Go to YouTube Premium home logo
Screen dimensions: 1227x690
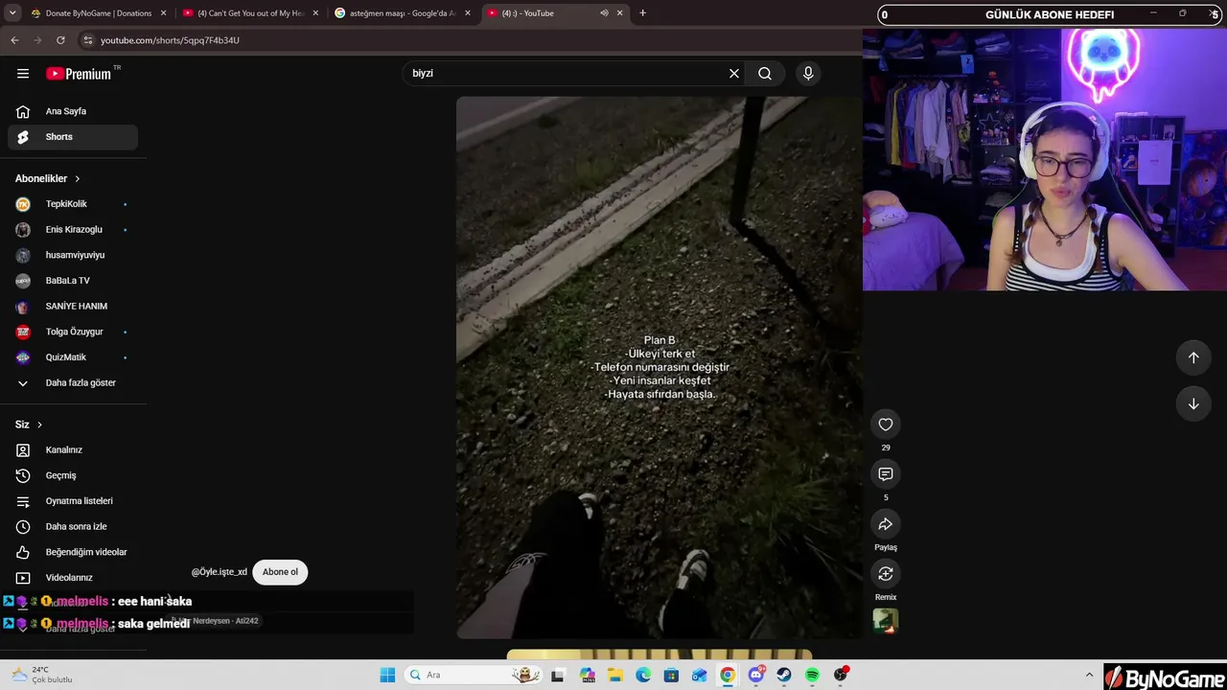point(79,74)
